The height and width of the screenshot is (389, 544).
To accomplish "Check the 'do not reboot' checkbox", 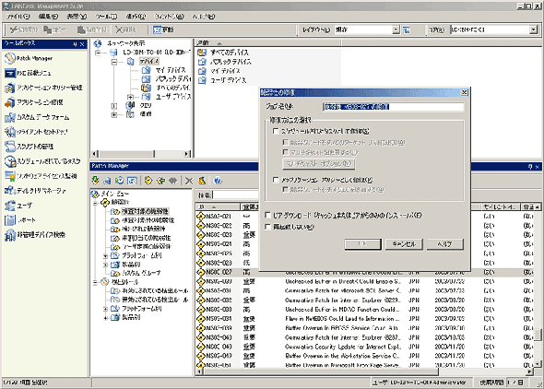I will (267, 227).
